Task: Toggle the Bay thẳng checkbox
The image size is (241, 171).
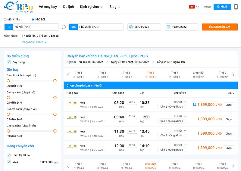Action: 9,62
